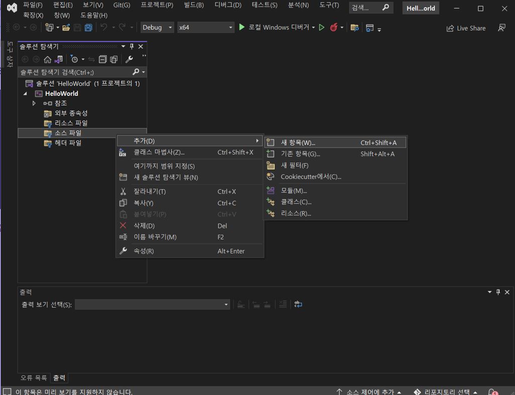Pin the Solution Explorer panel

point(132,46)
